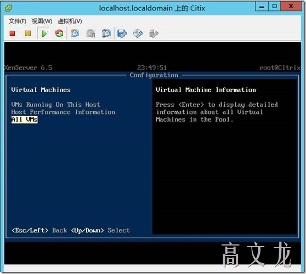This screenshot has width=306, height=274.
Task: Open the 视图(W) menu
Action: pyautogui.click(x=42, y=21)
